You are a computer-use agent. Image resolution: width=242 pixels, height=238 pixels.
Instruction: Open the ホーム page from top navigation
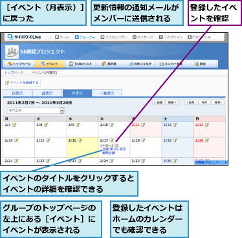[x=62, y=37]
